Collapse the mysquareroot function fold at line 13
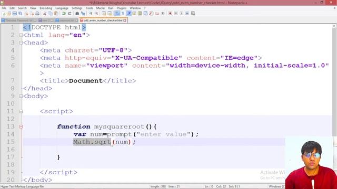The image size is (337, 189). 21,127
